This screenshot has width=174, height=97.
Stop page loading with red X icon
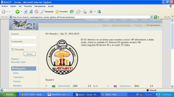(x=26, y=11)
